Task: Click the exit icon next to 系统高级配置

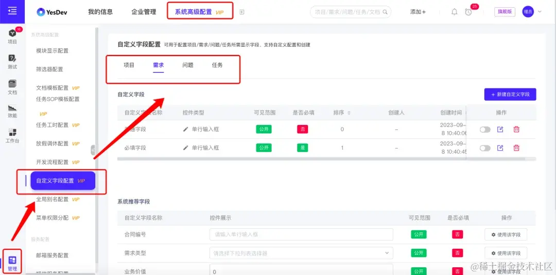Action: [241, 12]
